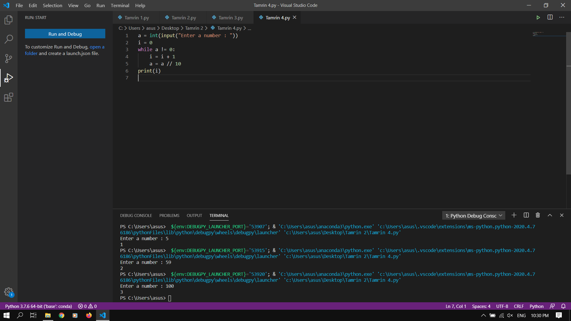Open Task View on the taskbar
Screen dimensions: 571x321
click(x=33, y=315)
